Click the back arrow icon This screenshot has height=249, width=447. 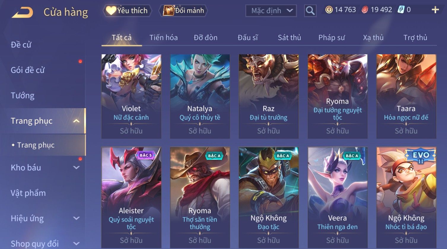pyautogui.click(x=23, y=12)
